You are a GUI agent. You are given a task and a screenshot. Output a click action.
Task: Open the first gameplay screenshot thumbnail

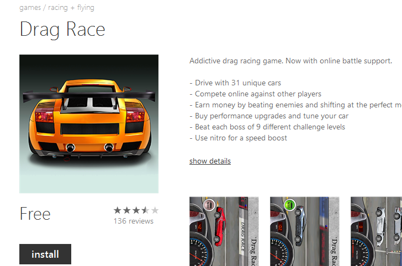click(x=224, y=231)
